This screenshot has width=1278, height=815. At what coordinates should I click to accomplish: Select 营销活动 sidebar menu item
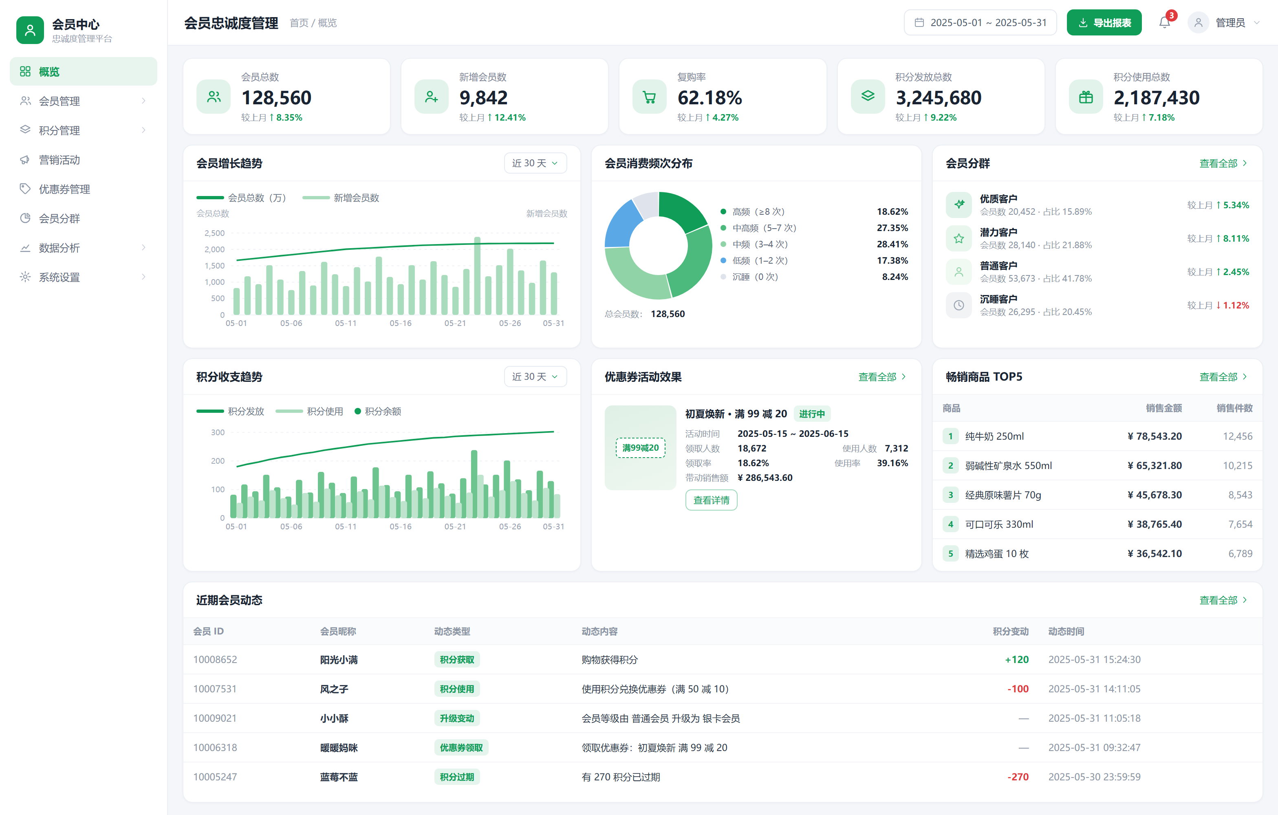(x=83, y=160)
